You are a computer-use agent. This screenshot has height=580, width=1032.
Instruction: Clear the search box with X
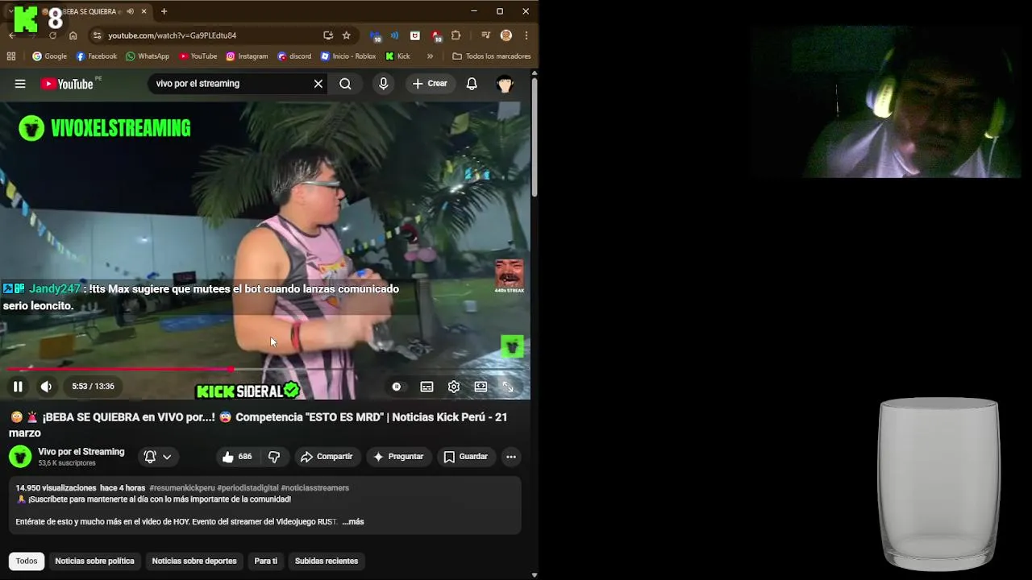click(x=318, y=84)
